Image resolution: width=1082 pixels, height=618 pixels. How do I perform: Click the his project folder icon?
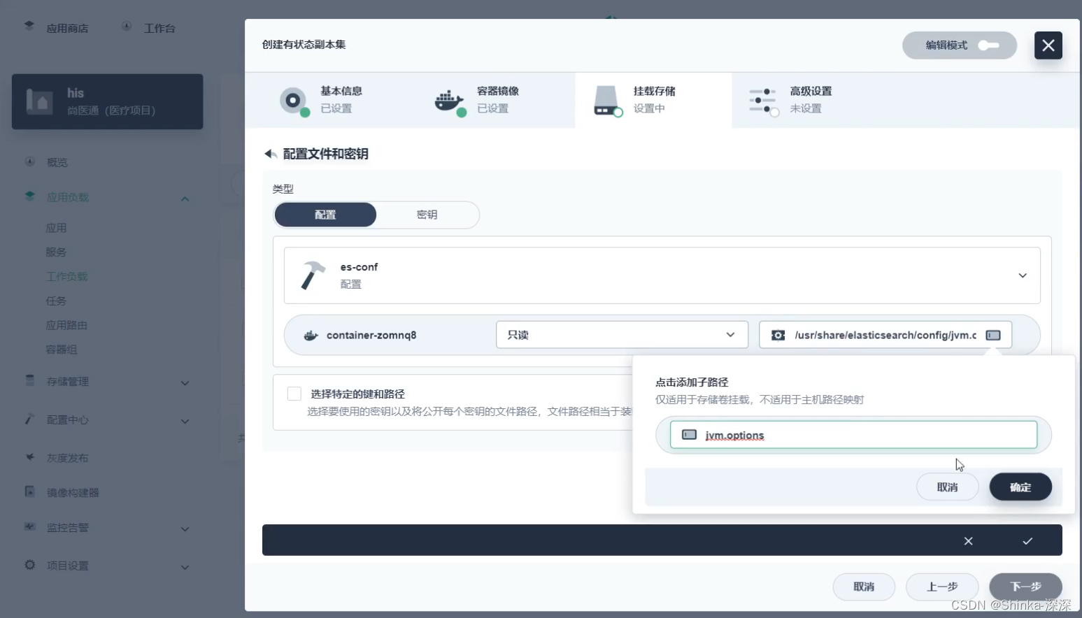(x=40, y=101)
